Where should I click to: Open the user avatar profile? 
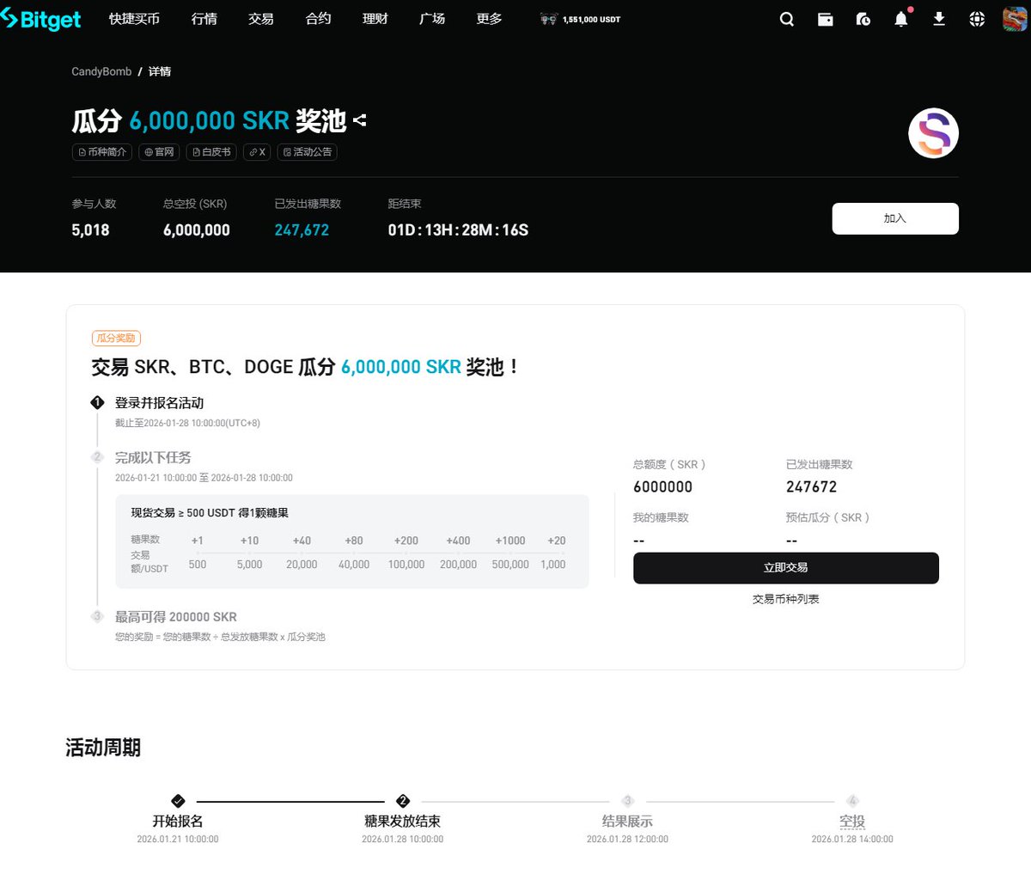coord(1015,19)
